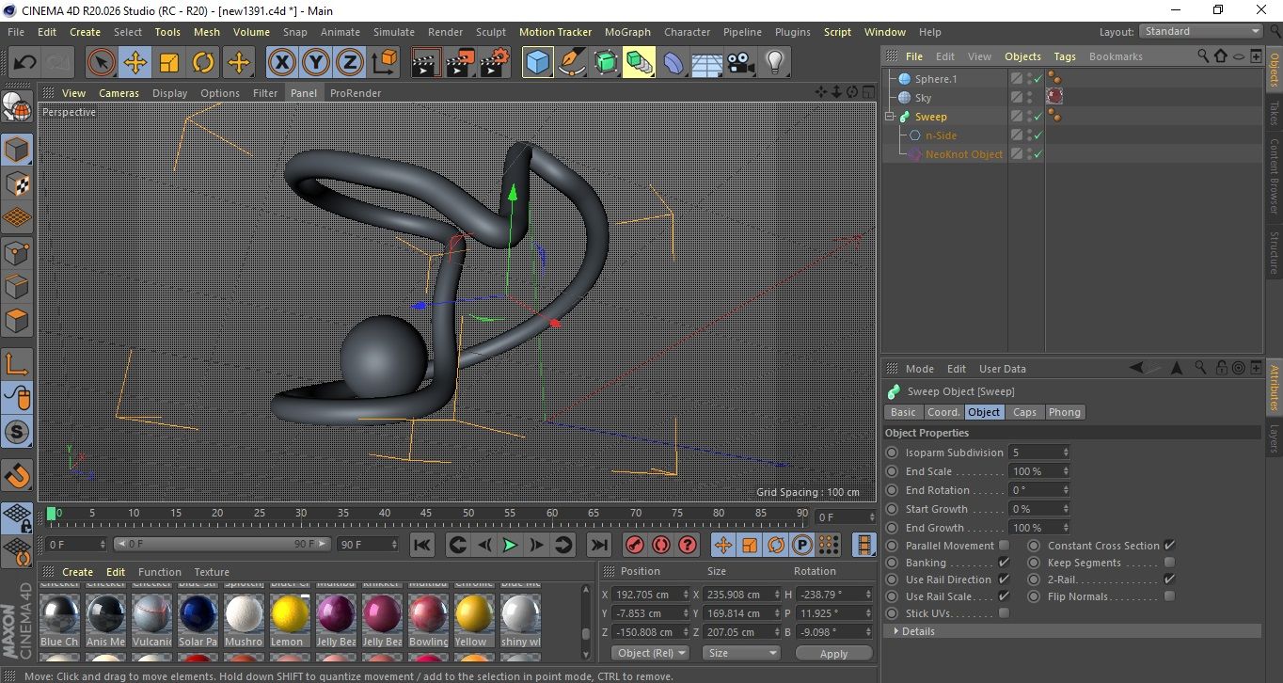
Task: Click the green cube generator icon
Action: pyautogui.click(x=606, y=63)
